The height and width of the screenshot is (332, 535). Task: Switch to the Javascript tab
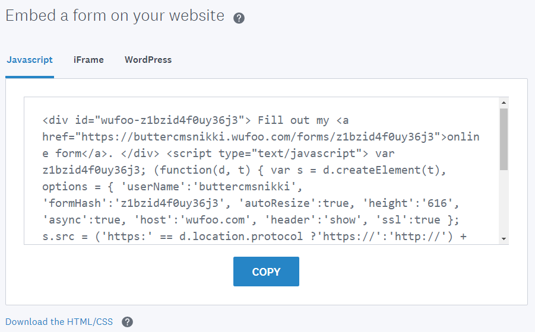(30, 60)
